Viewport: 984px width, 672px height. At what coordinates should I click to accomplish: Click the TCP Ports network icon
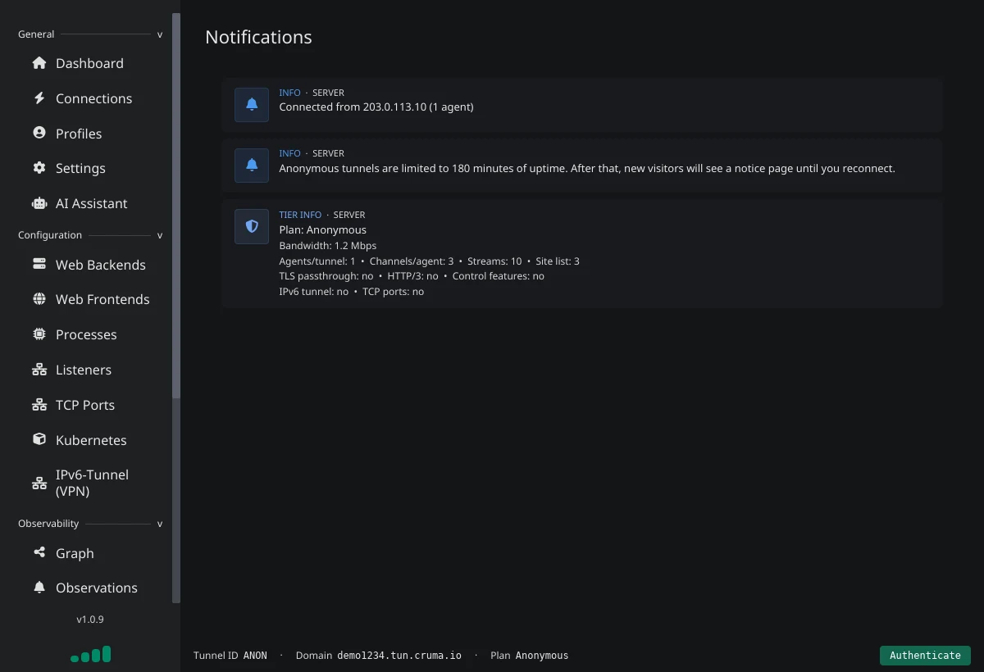(39, 405)
